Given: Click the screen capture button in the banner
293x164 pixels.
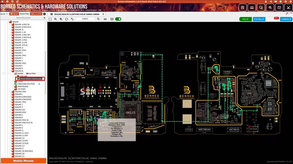Looking at the screenshot, I should pyautogui.click(x=288, y=8).
